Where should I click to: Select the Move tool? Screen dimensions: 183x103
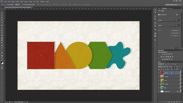(2, 10)
